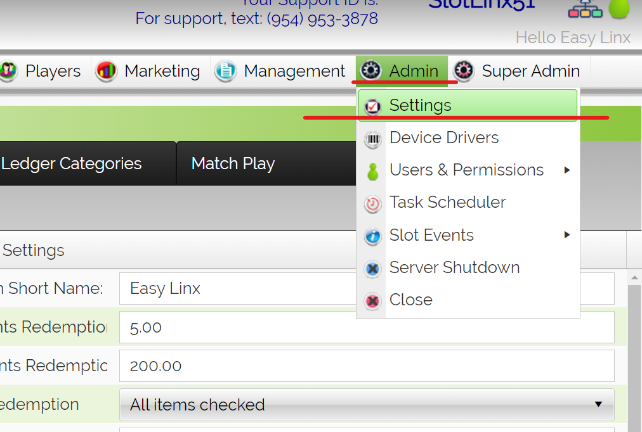This screenshot has width=642, height=432.
Task: Click the green user icon for permissions
Action: 372,172
